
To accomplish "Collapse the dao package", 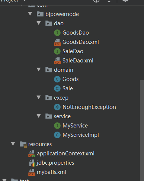I will click(x=39, y=23).
